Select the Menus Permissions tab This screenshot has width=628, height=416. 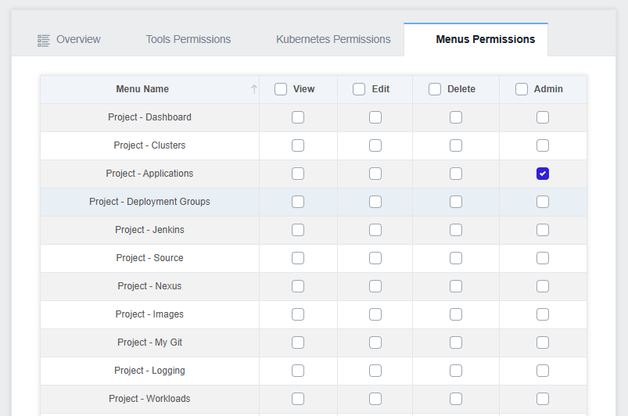(x=486, y=39)
